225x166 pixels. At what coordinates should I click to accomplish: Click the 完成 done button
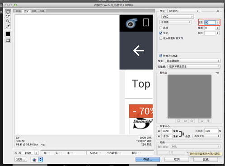pyautogui.click(x=206, y=159)
